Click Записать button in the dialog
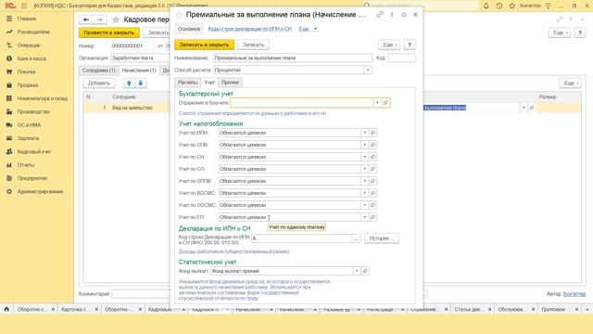The width and height of the screenshot is (593, 334). click(x=253, y=45)
